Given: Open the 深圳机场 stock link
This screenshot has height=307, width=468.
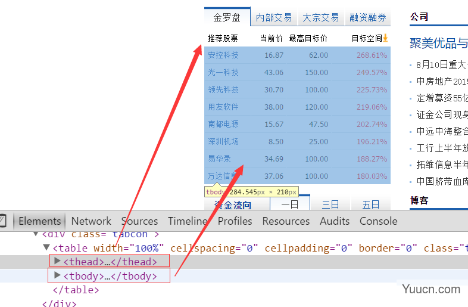Looking at the screenshot, I should point(223,141).
